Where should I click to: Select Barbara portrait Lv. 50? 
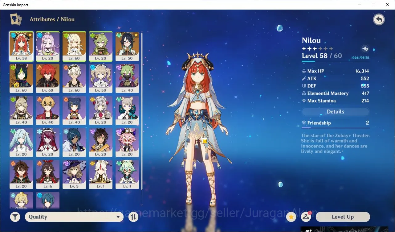101,78
